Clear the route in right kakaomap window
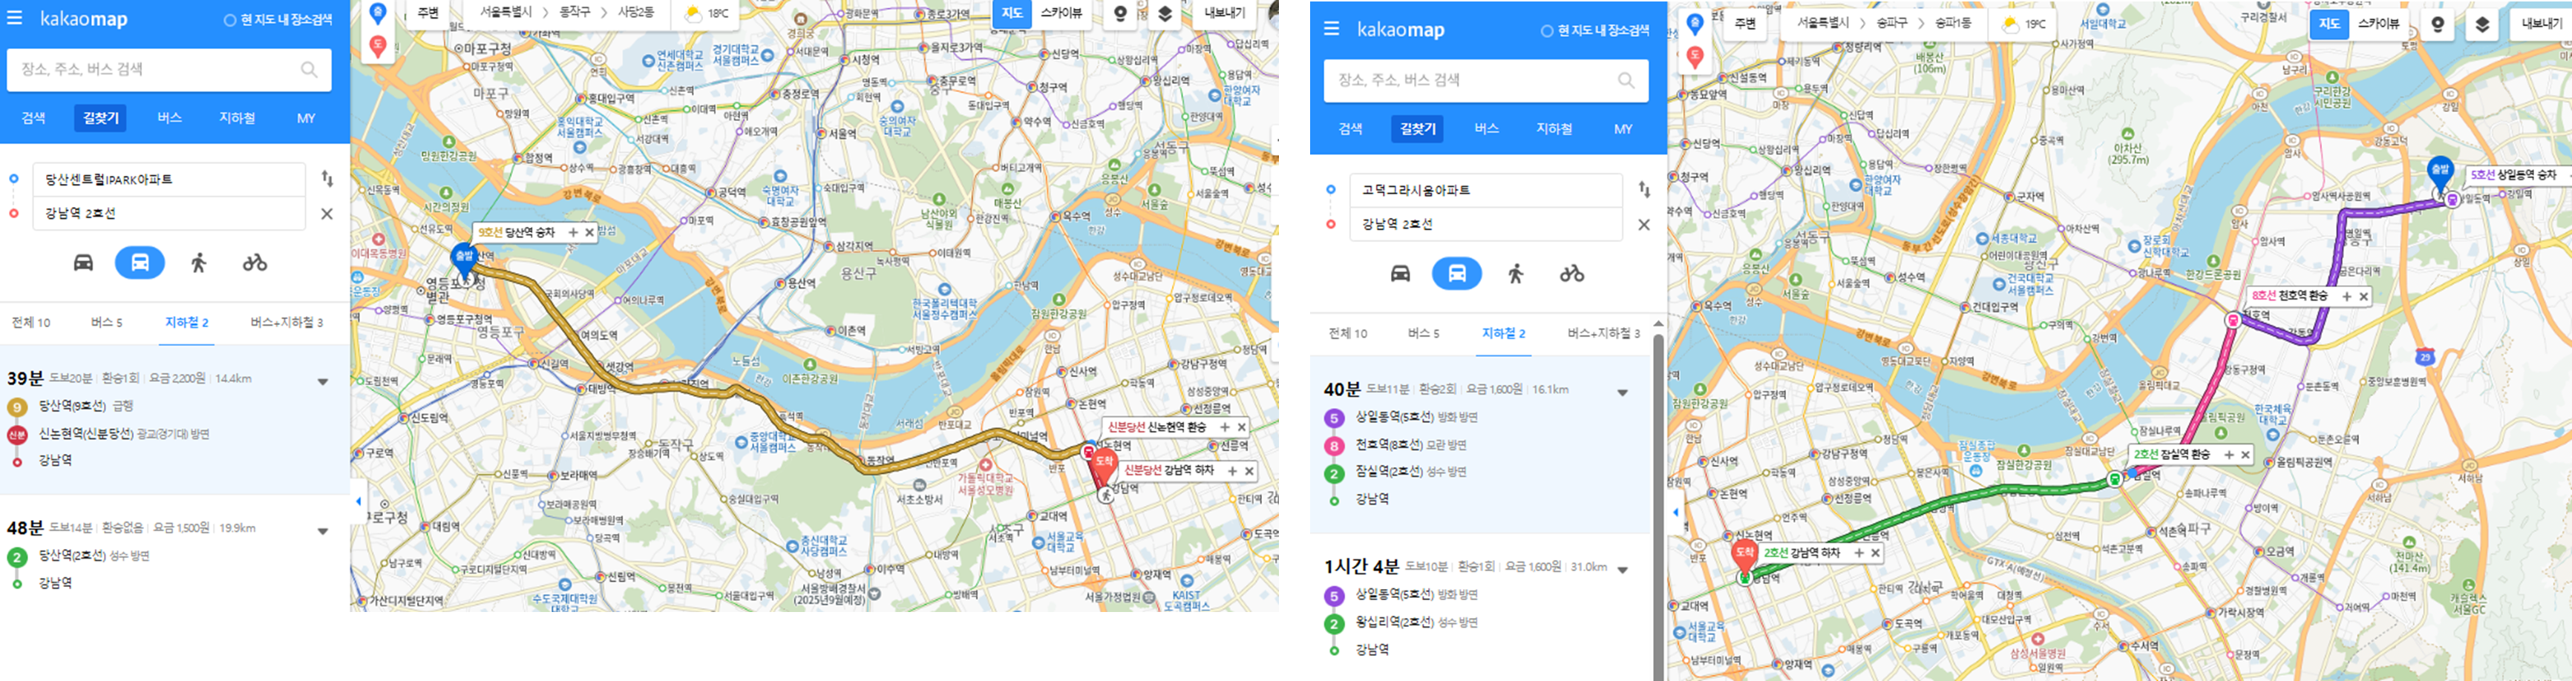 1643,225
